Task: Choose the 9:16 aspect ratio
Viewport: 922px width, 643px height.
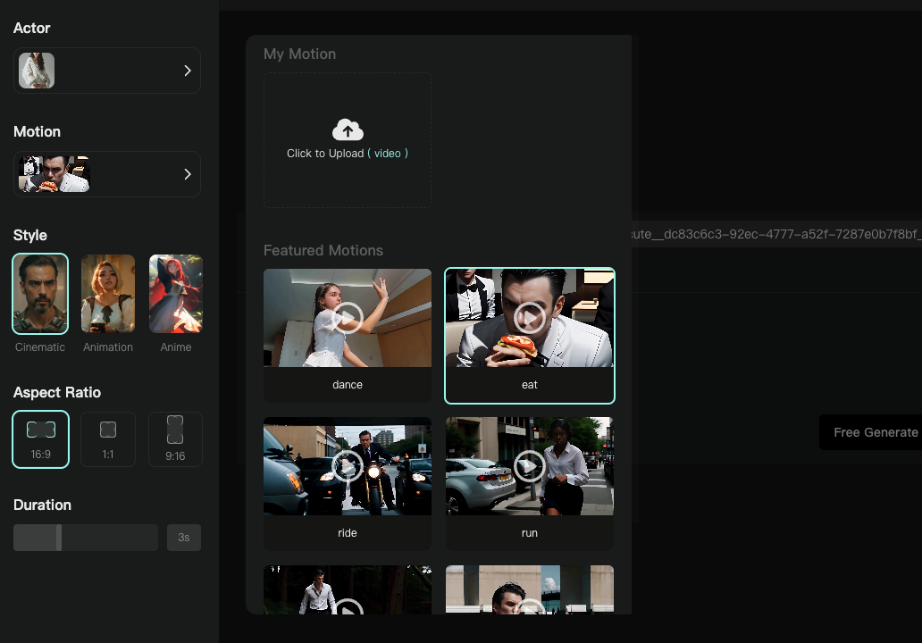Action: (175, 439)
